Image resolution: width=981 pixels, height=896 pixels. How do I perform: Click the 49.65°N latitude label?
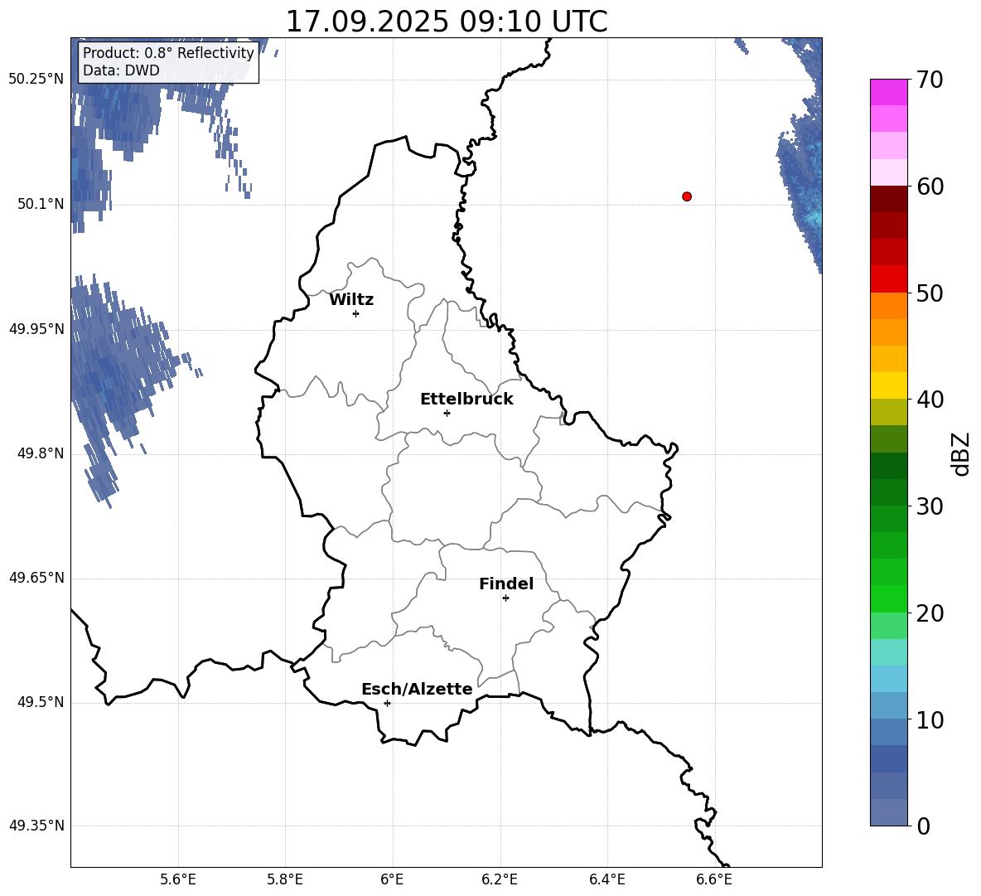click(36, 578)
